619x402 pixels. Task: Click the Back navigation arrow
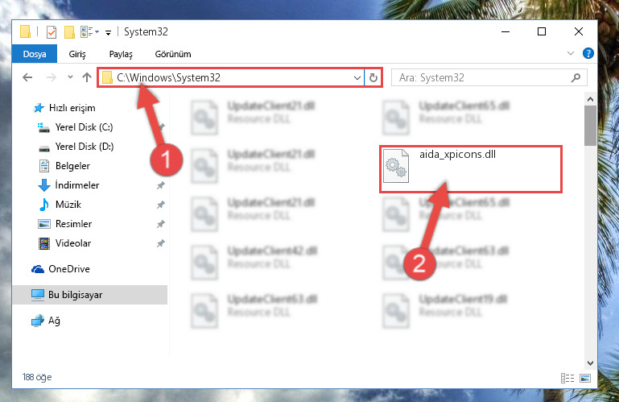coord(27,77)
